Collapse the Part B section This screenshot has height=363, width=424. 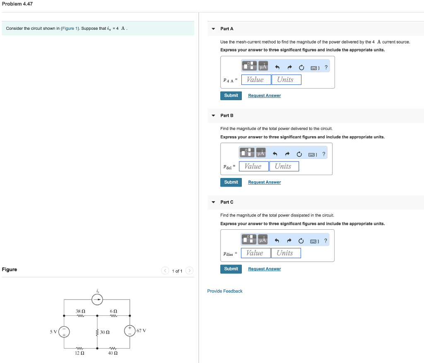tap(213, 115)
